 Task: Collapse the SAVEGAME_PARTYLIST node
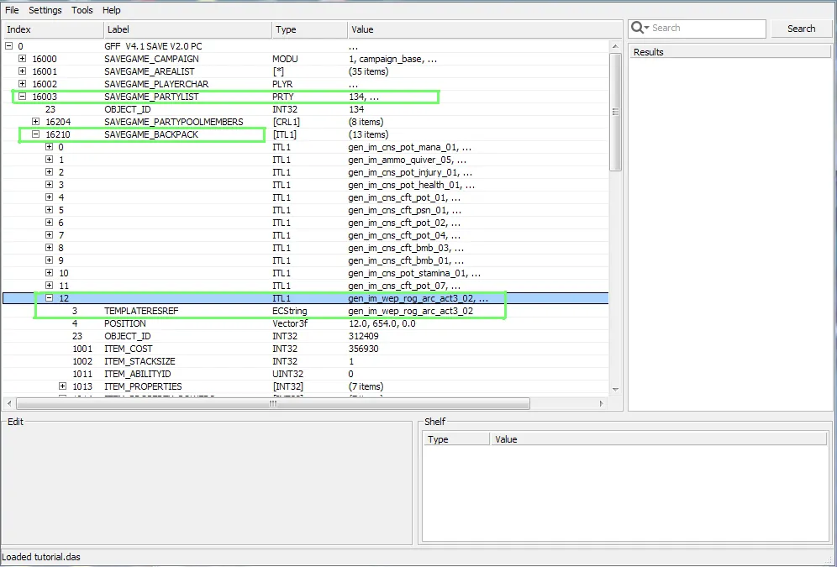[x=22, y=97]
